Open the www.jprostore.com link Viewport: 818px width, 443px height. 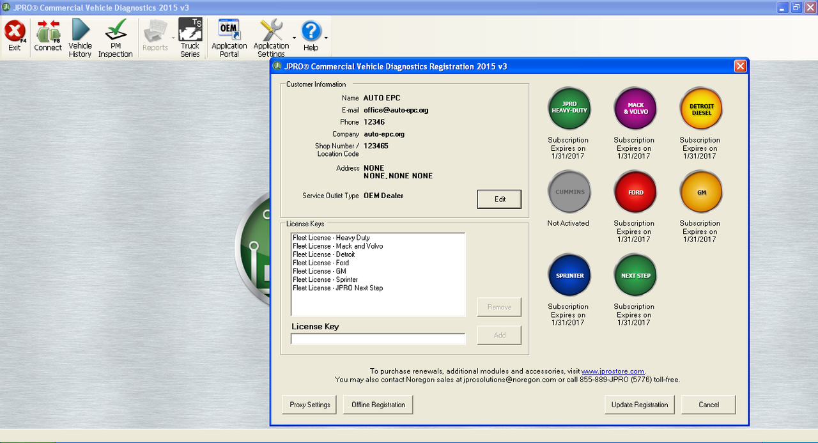pyautogui.click(x=613, y=371)
